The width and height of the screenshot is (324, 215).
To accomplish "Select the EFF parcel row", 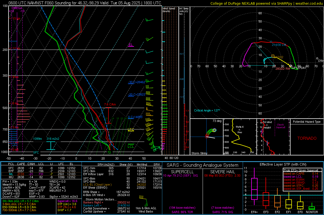I will (41, 171).
